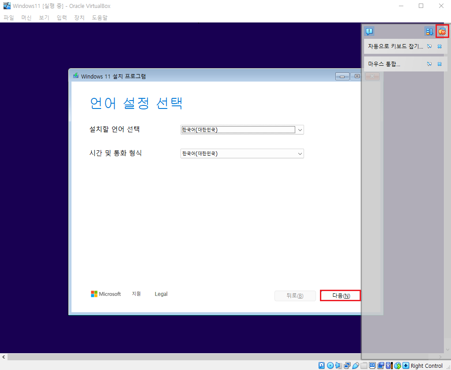
Task: Click the Windows 11 setup title bar icon
Action: click(x=75, y=76)
